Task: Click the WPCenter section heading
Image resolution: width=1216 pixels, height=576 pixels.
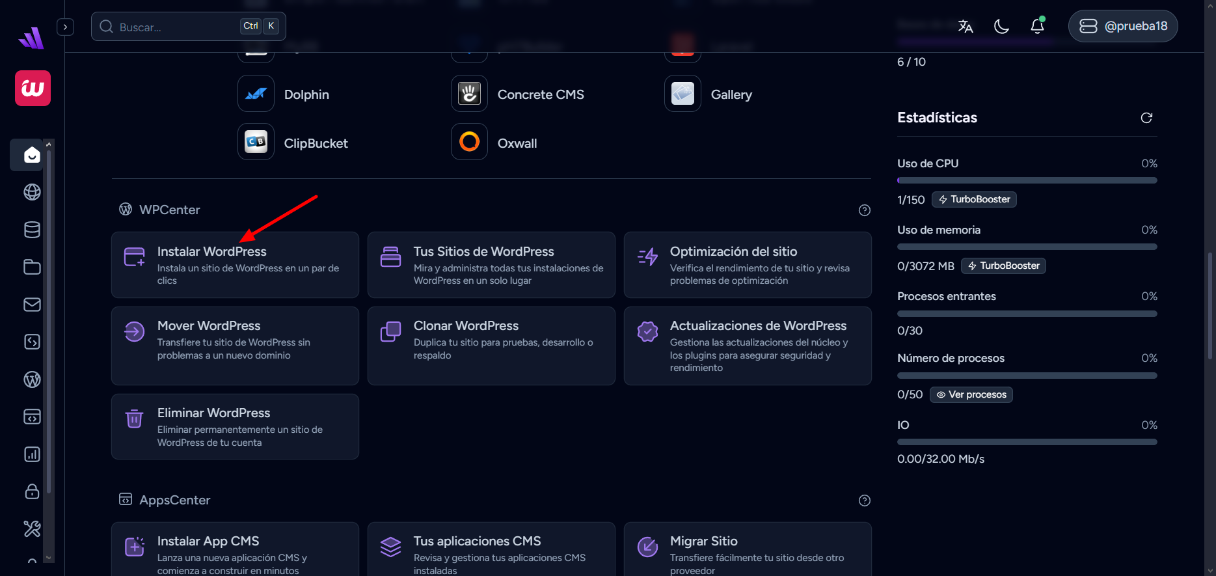Action: [169, 210]
